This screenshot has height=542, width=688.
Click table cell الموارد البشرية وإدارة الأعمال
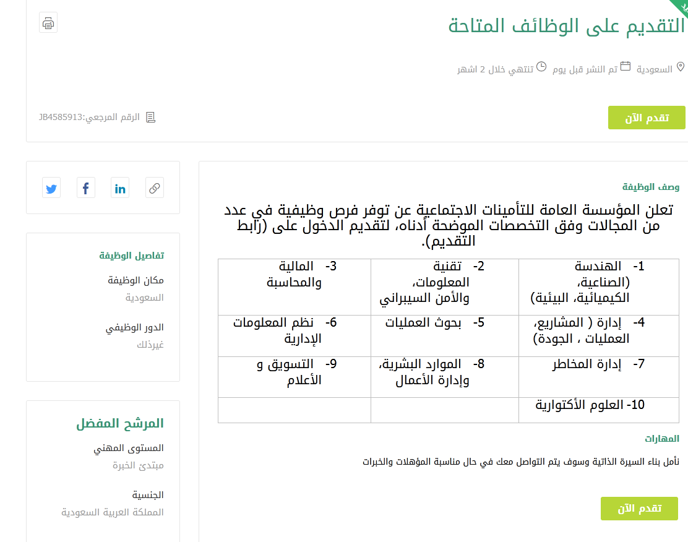pyautogui.click(x=444, y=377)
